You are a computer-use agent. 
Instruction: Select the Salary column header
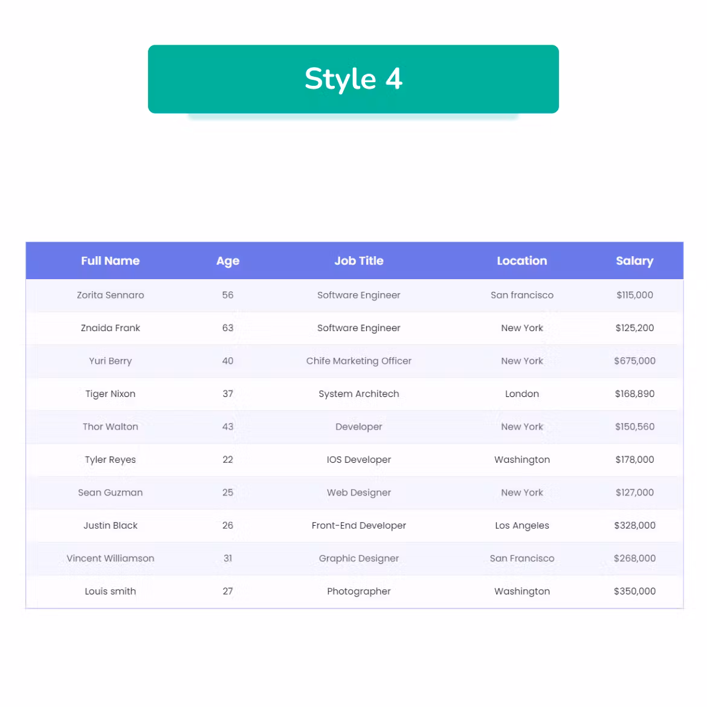[x=634, y=261]
